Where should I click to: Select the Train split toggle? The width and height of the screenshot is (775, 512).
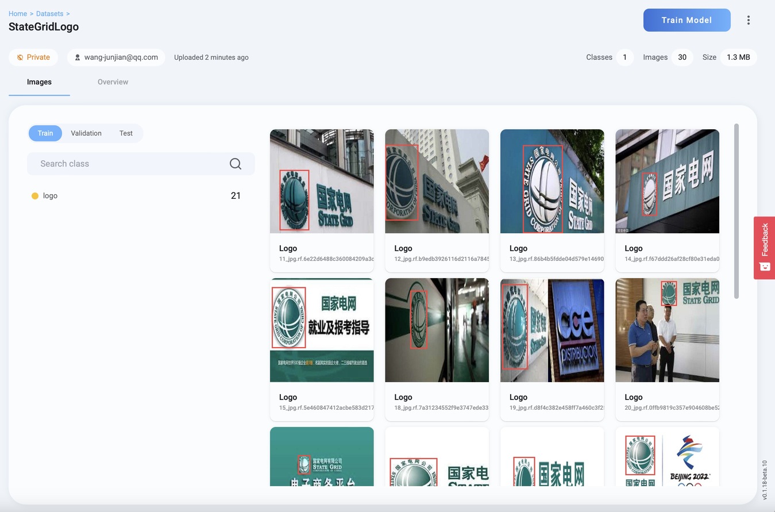pyautogui.click(x=45, y=133)
